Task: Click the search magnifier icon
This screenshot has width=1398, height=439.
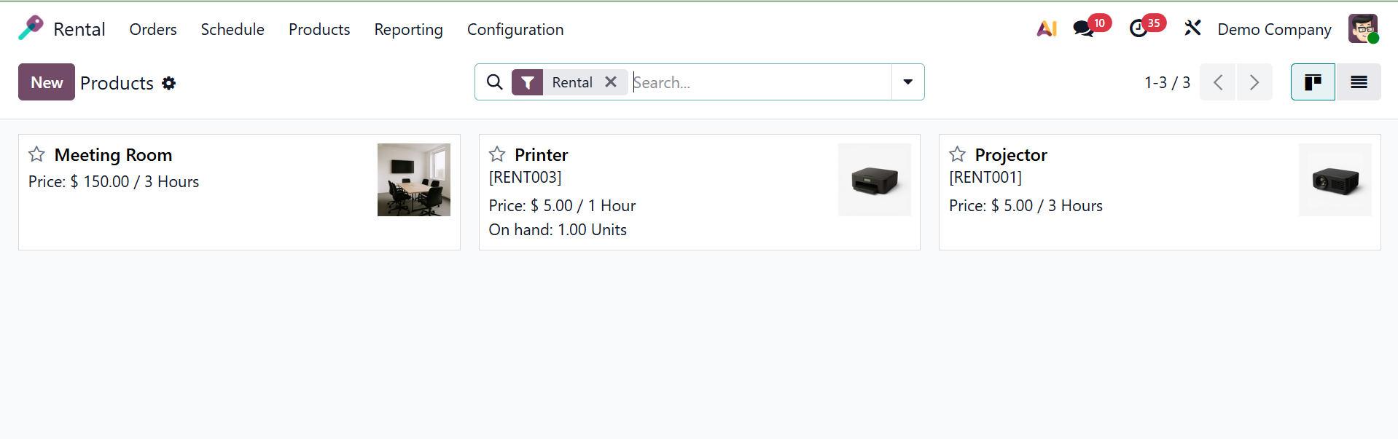Action: pyautogui.click(x=495, y=82)
